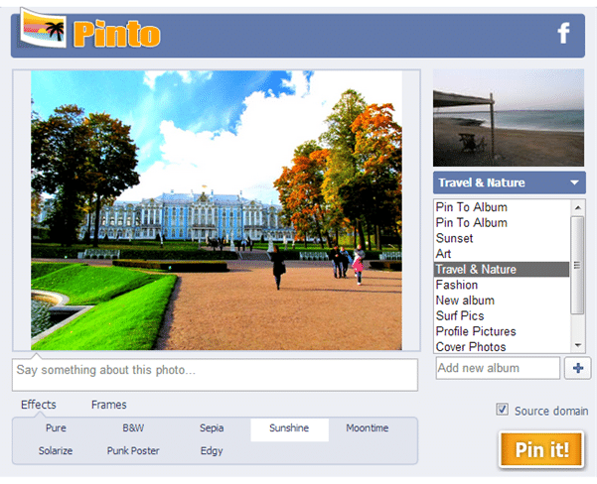Click the Pinto palm tree logo
597x484 pixels.
pos(43,28)
